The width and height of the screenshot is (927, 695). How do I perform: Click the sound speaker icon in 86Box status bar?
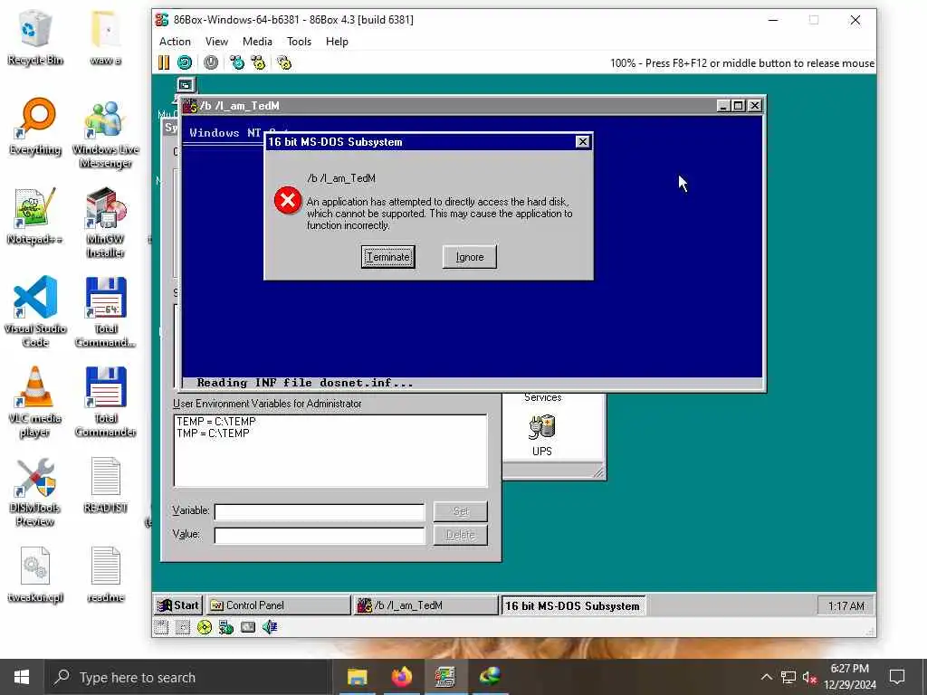(x=270, y=628)
